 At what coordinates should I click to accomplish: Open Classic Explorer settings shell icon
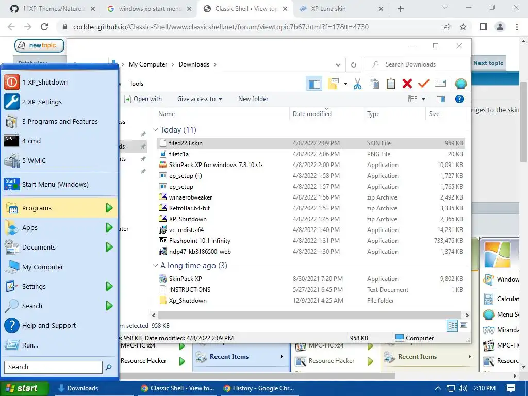pos(460,84)
